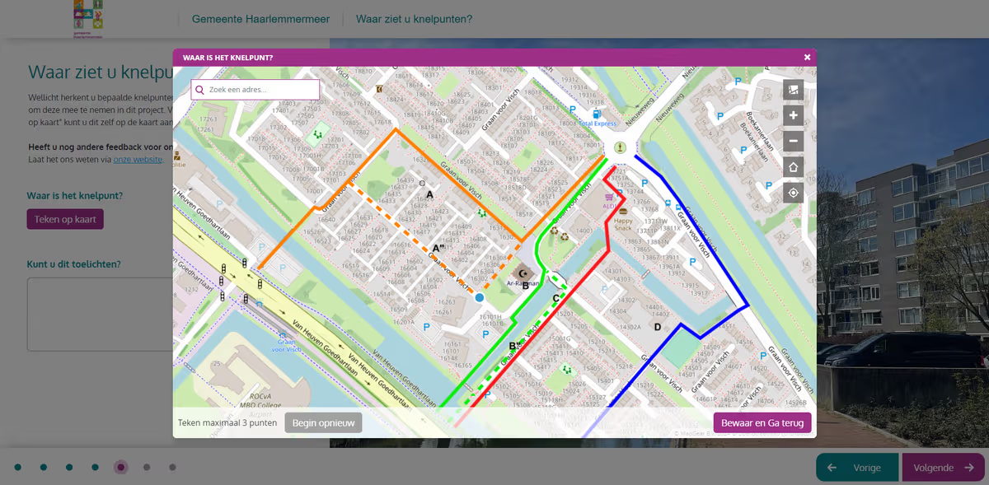The height and width of the screenshot is (485, 989).
Task: Open 'Waar ziet u knelpunten?' header item
Action: 414,19
